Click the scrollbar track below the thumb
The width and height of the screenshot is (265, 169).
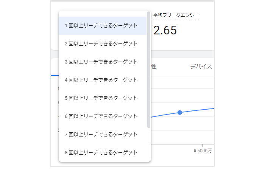point(149,144)
